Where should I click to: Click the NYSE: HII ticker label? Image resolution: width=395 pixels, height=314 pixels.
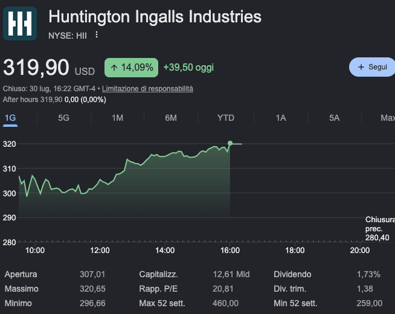pos(68,36)
